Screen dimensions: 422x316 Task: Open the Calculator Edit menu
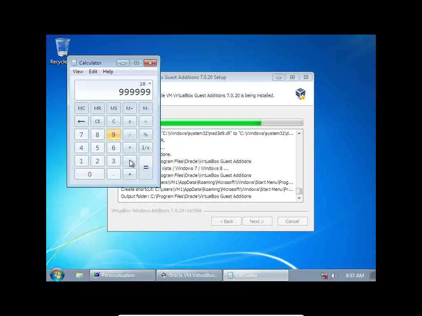93,72
